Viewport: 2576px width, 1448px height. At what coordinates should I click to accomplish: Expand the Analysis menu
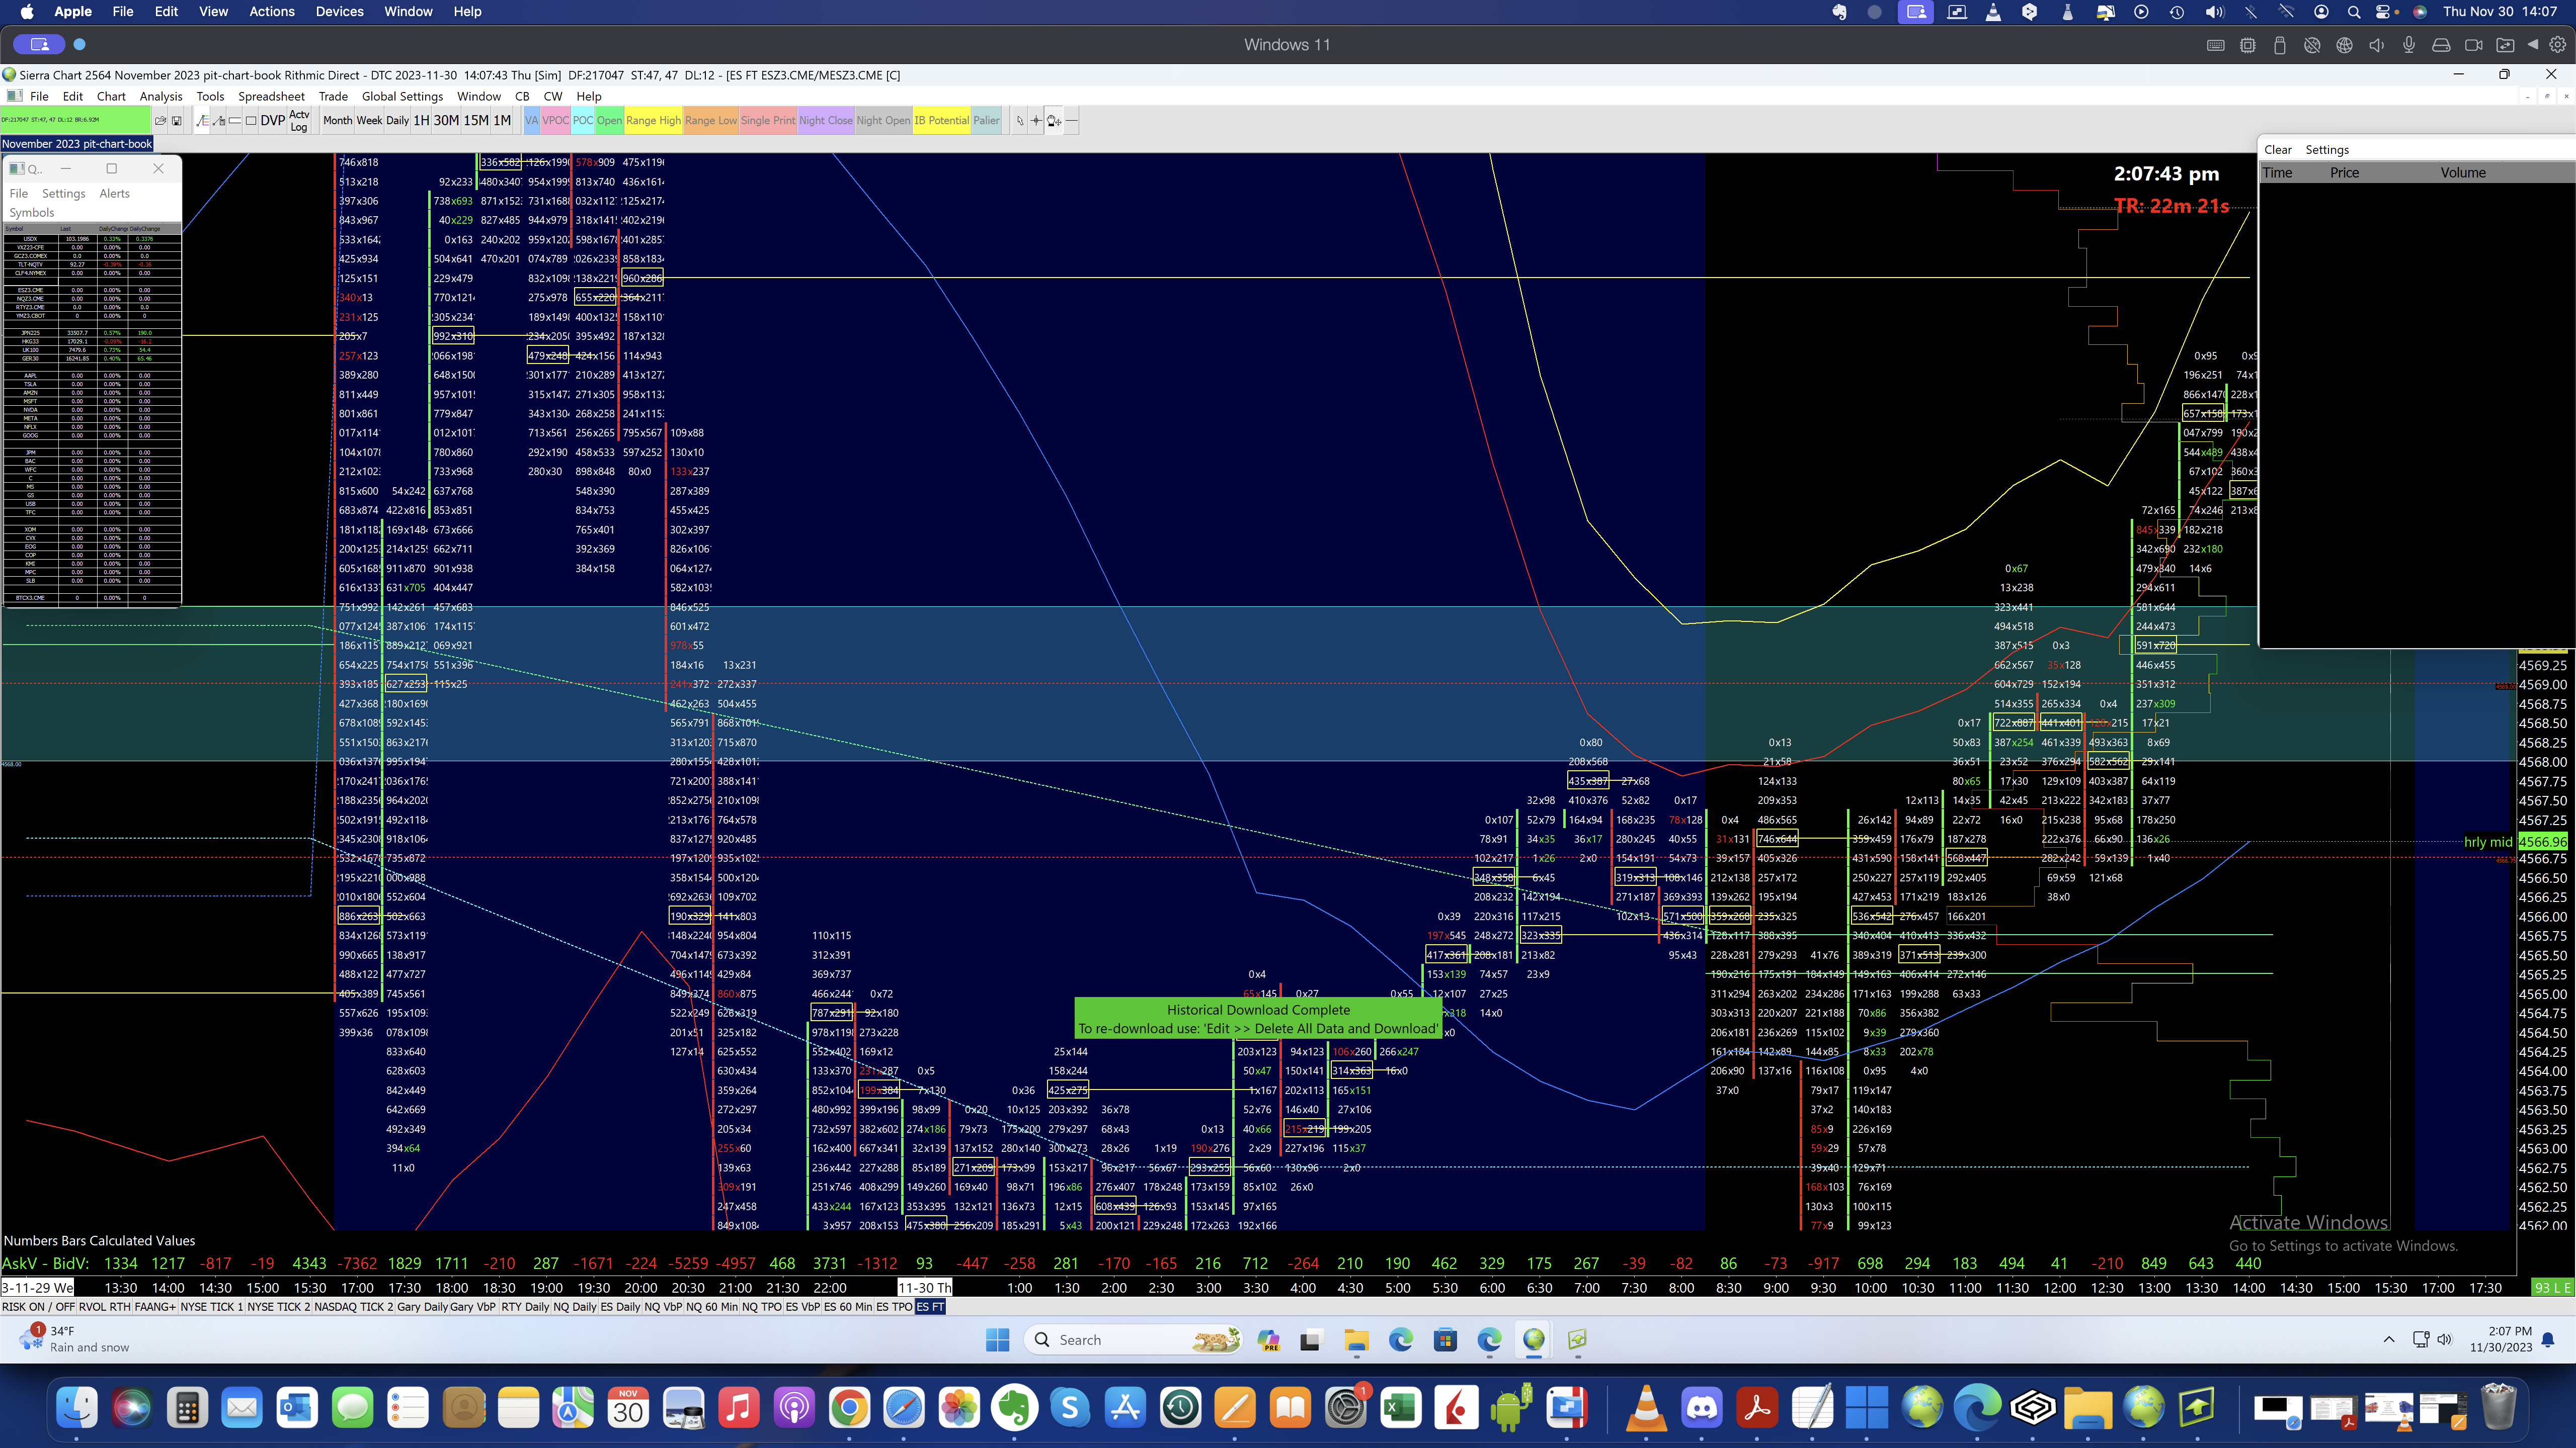pos(161,97)
